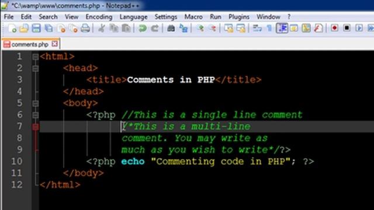Stop macro recording with black square
Screen dimensions: 374x210
(347, 29)
